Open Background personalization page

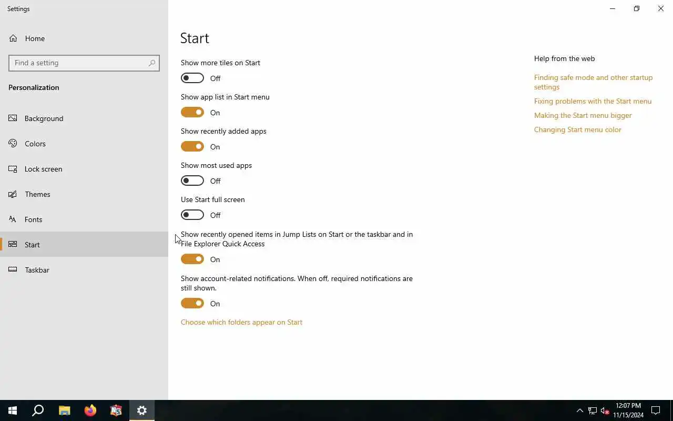[x=84, y=118]
